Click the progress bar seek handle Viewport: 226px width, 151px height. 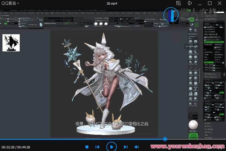pos(165,139)
